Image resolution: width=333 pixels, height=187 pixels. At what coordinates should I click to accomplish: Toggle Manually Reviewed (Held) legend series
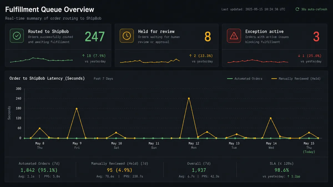coord(296,79)
